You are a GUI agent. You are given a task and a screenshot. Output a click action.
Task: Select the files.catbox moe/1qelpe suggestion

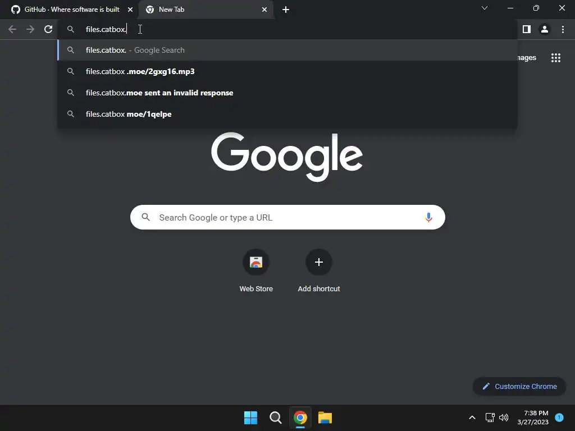tap(287, 114)
